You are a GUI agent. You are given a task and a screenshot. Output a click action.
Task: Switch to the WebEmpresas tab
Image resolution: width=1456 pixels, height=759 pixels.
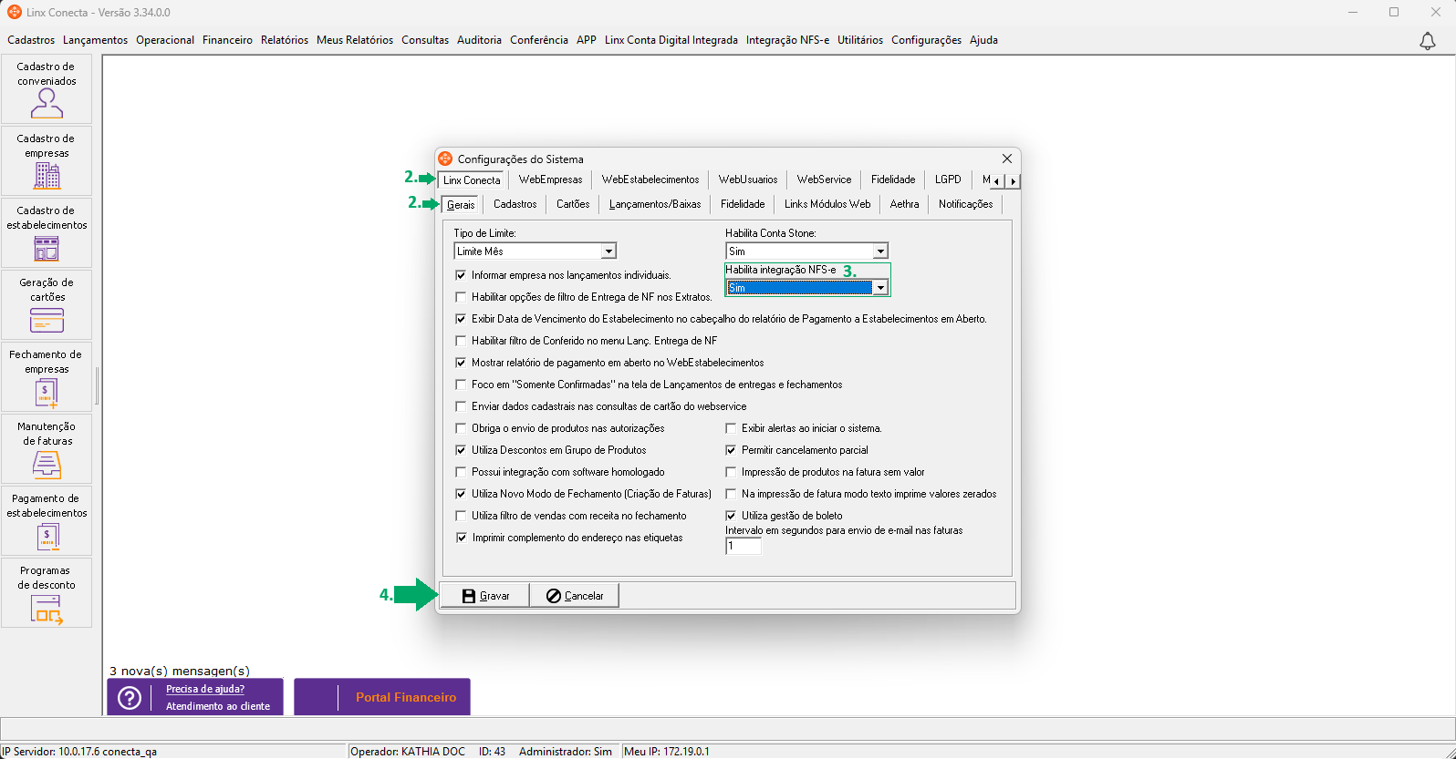(x=550, y=179)
